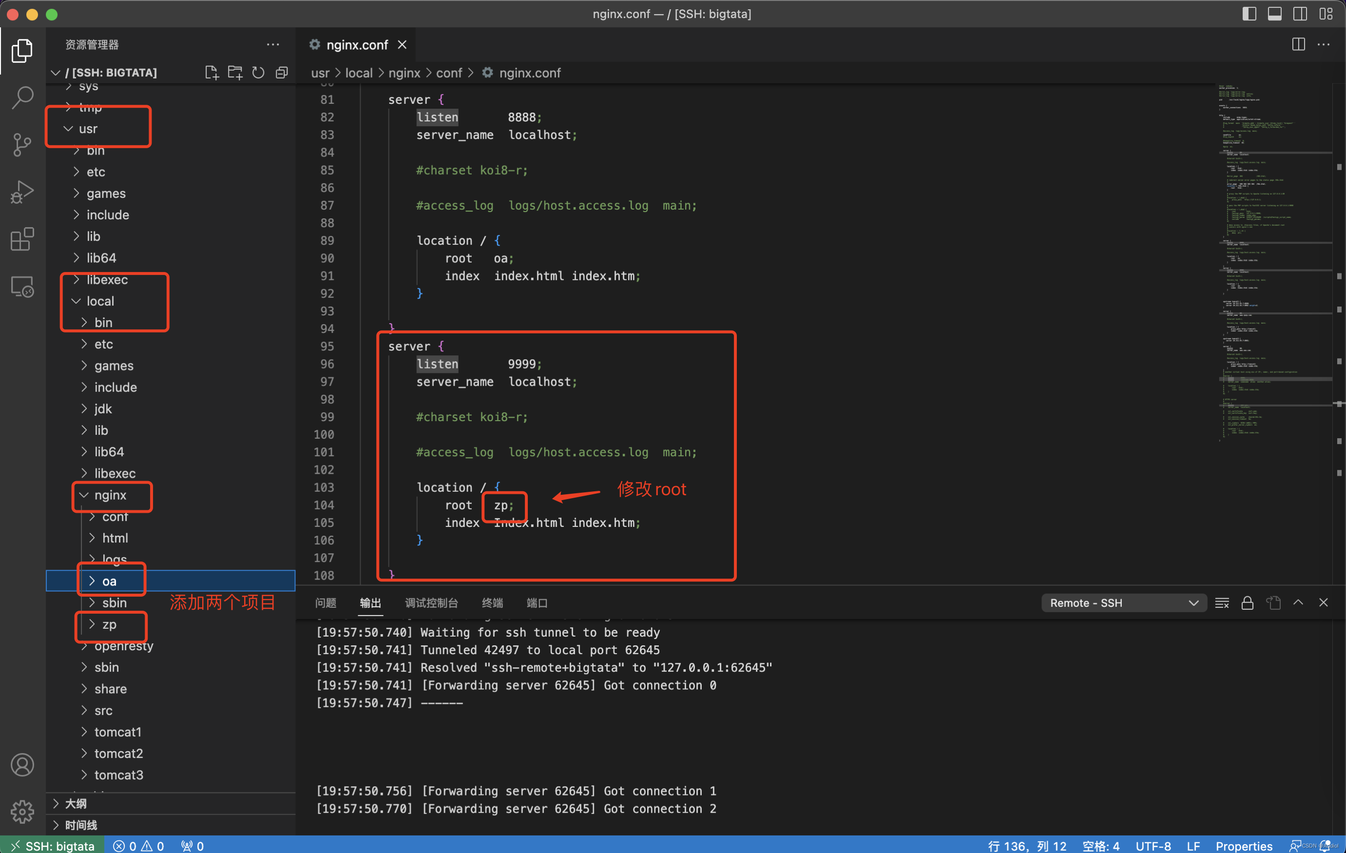Open the Source Control view
Screen dimensions: 1346x853
(22, 145)
